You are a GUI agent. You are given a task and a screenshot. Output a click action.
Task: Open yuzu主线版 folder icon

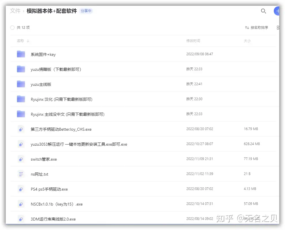click(x=21, y=84)
